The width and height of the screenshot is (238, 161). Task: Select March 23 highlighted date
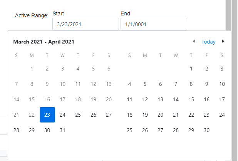point(47,115)
